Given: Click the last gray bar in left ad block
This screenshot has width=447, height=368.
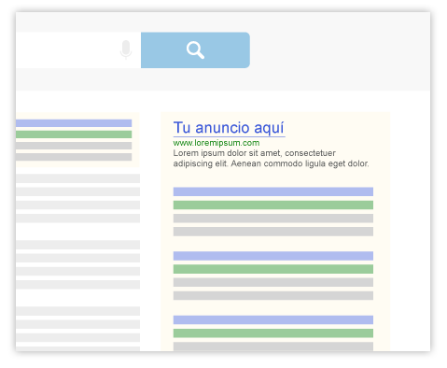Looking at the screenshot, I should [x=74, y=157].
